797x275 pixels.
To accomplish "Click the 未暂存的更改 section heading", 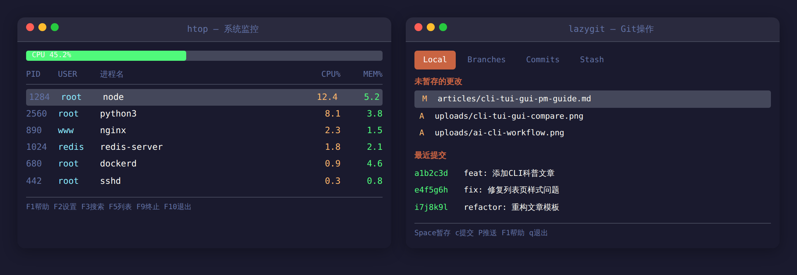I will click(438, 81).
